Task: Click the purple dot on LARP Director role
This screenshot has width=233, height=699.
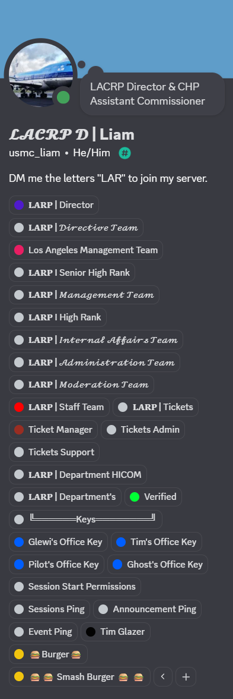Action: 19,205
